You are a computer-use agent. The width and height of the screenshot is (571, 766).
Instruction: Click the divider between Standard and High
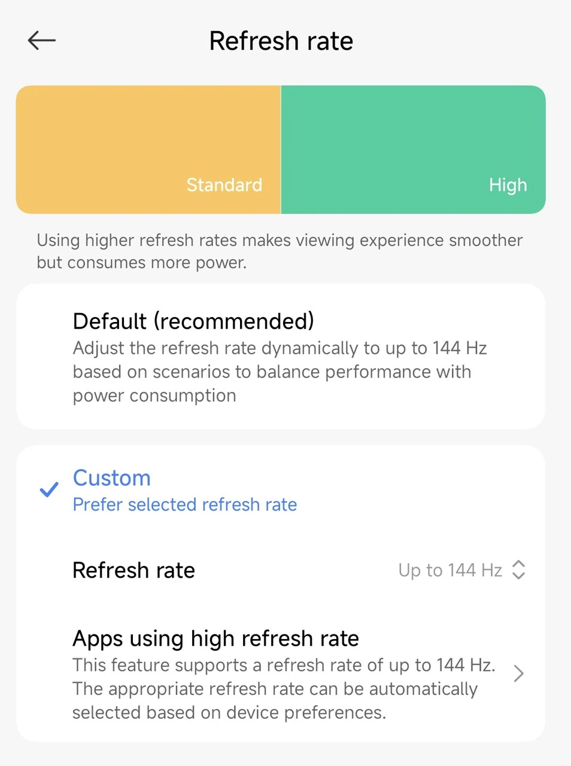[x=281, y=150]
